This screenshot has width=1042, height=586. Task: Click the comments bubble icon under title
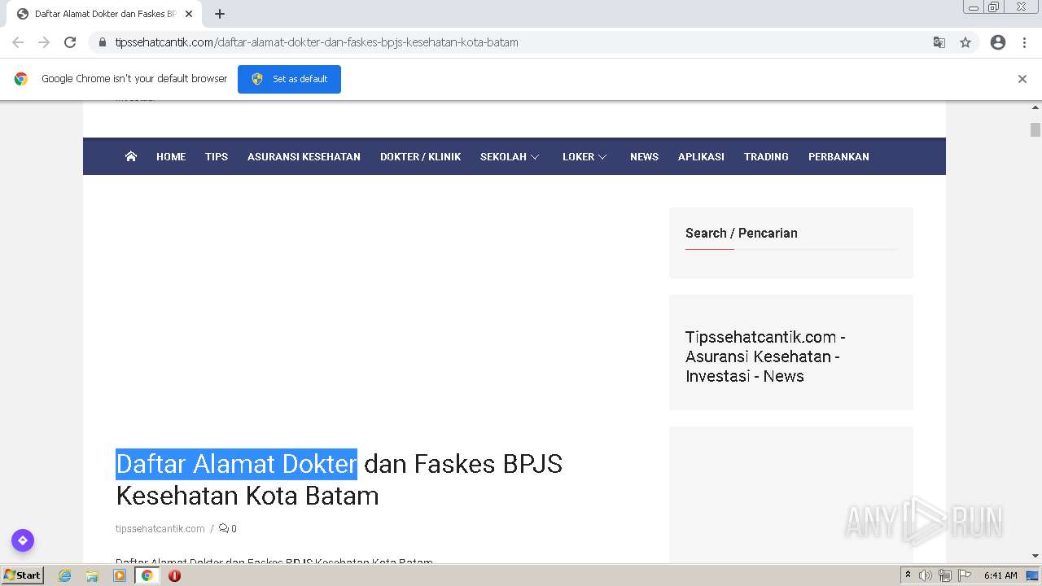tap(224, 528)
